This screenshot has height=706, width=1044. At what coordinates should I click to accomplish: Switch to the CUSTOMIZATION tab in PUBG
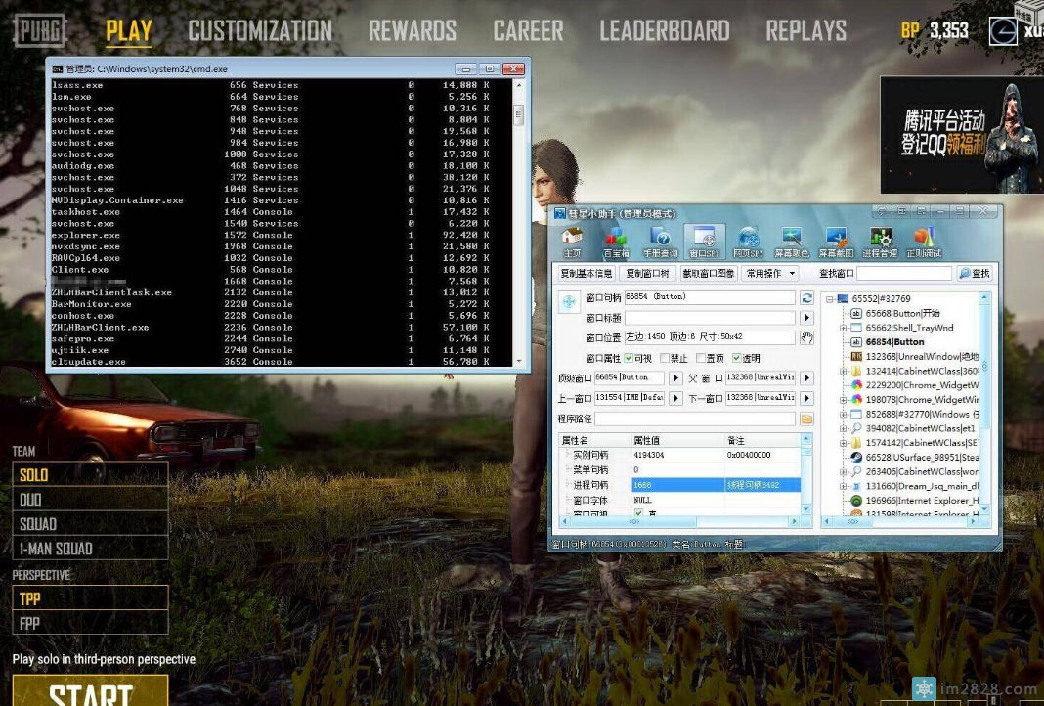[x=260, y=31]
